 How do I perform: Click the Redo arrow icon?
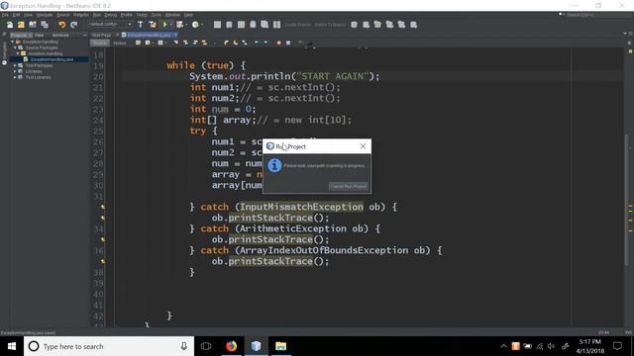(73, 25)
